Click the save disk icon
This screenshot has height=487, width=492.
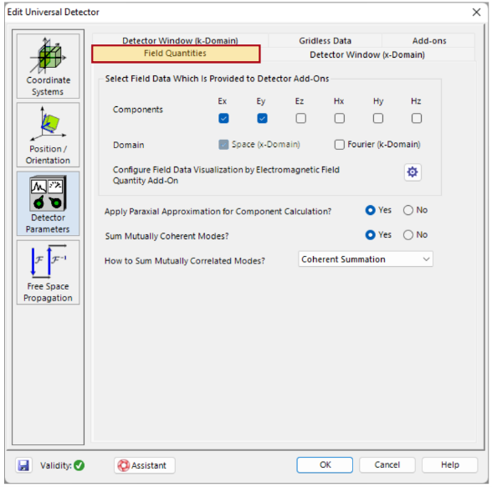pyautogui.click(x=23, y=465)
